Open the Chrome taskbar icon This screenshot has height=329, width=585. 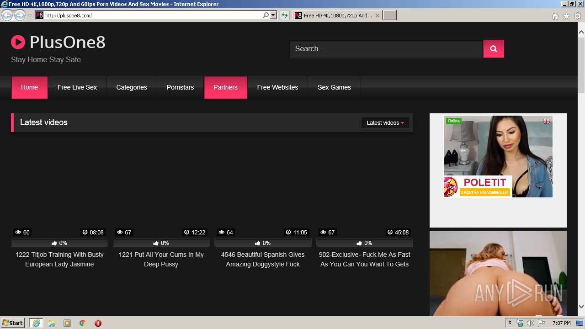coord(83,323)
